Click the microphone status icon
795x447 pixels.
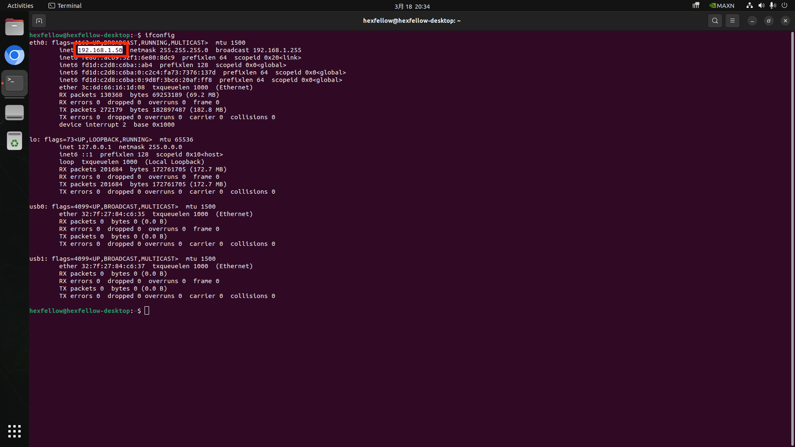(x=773, y=6)
